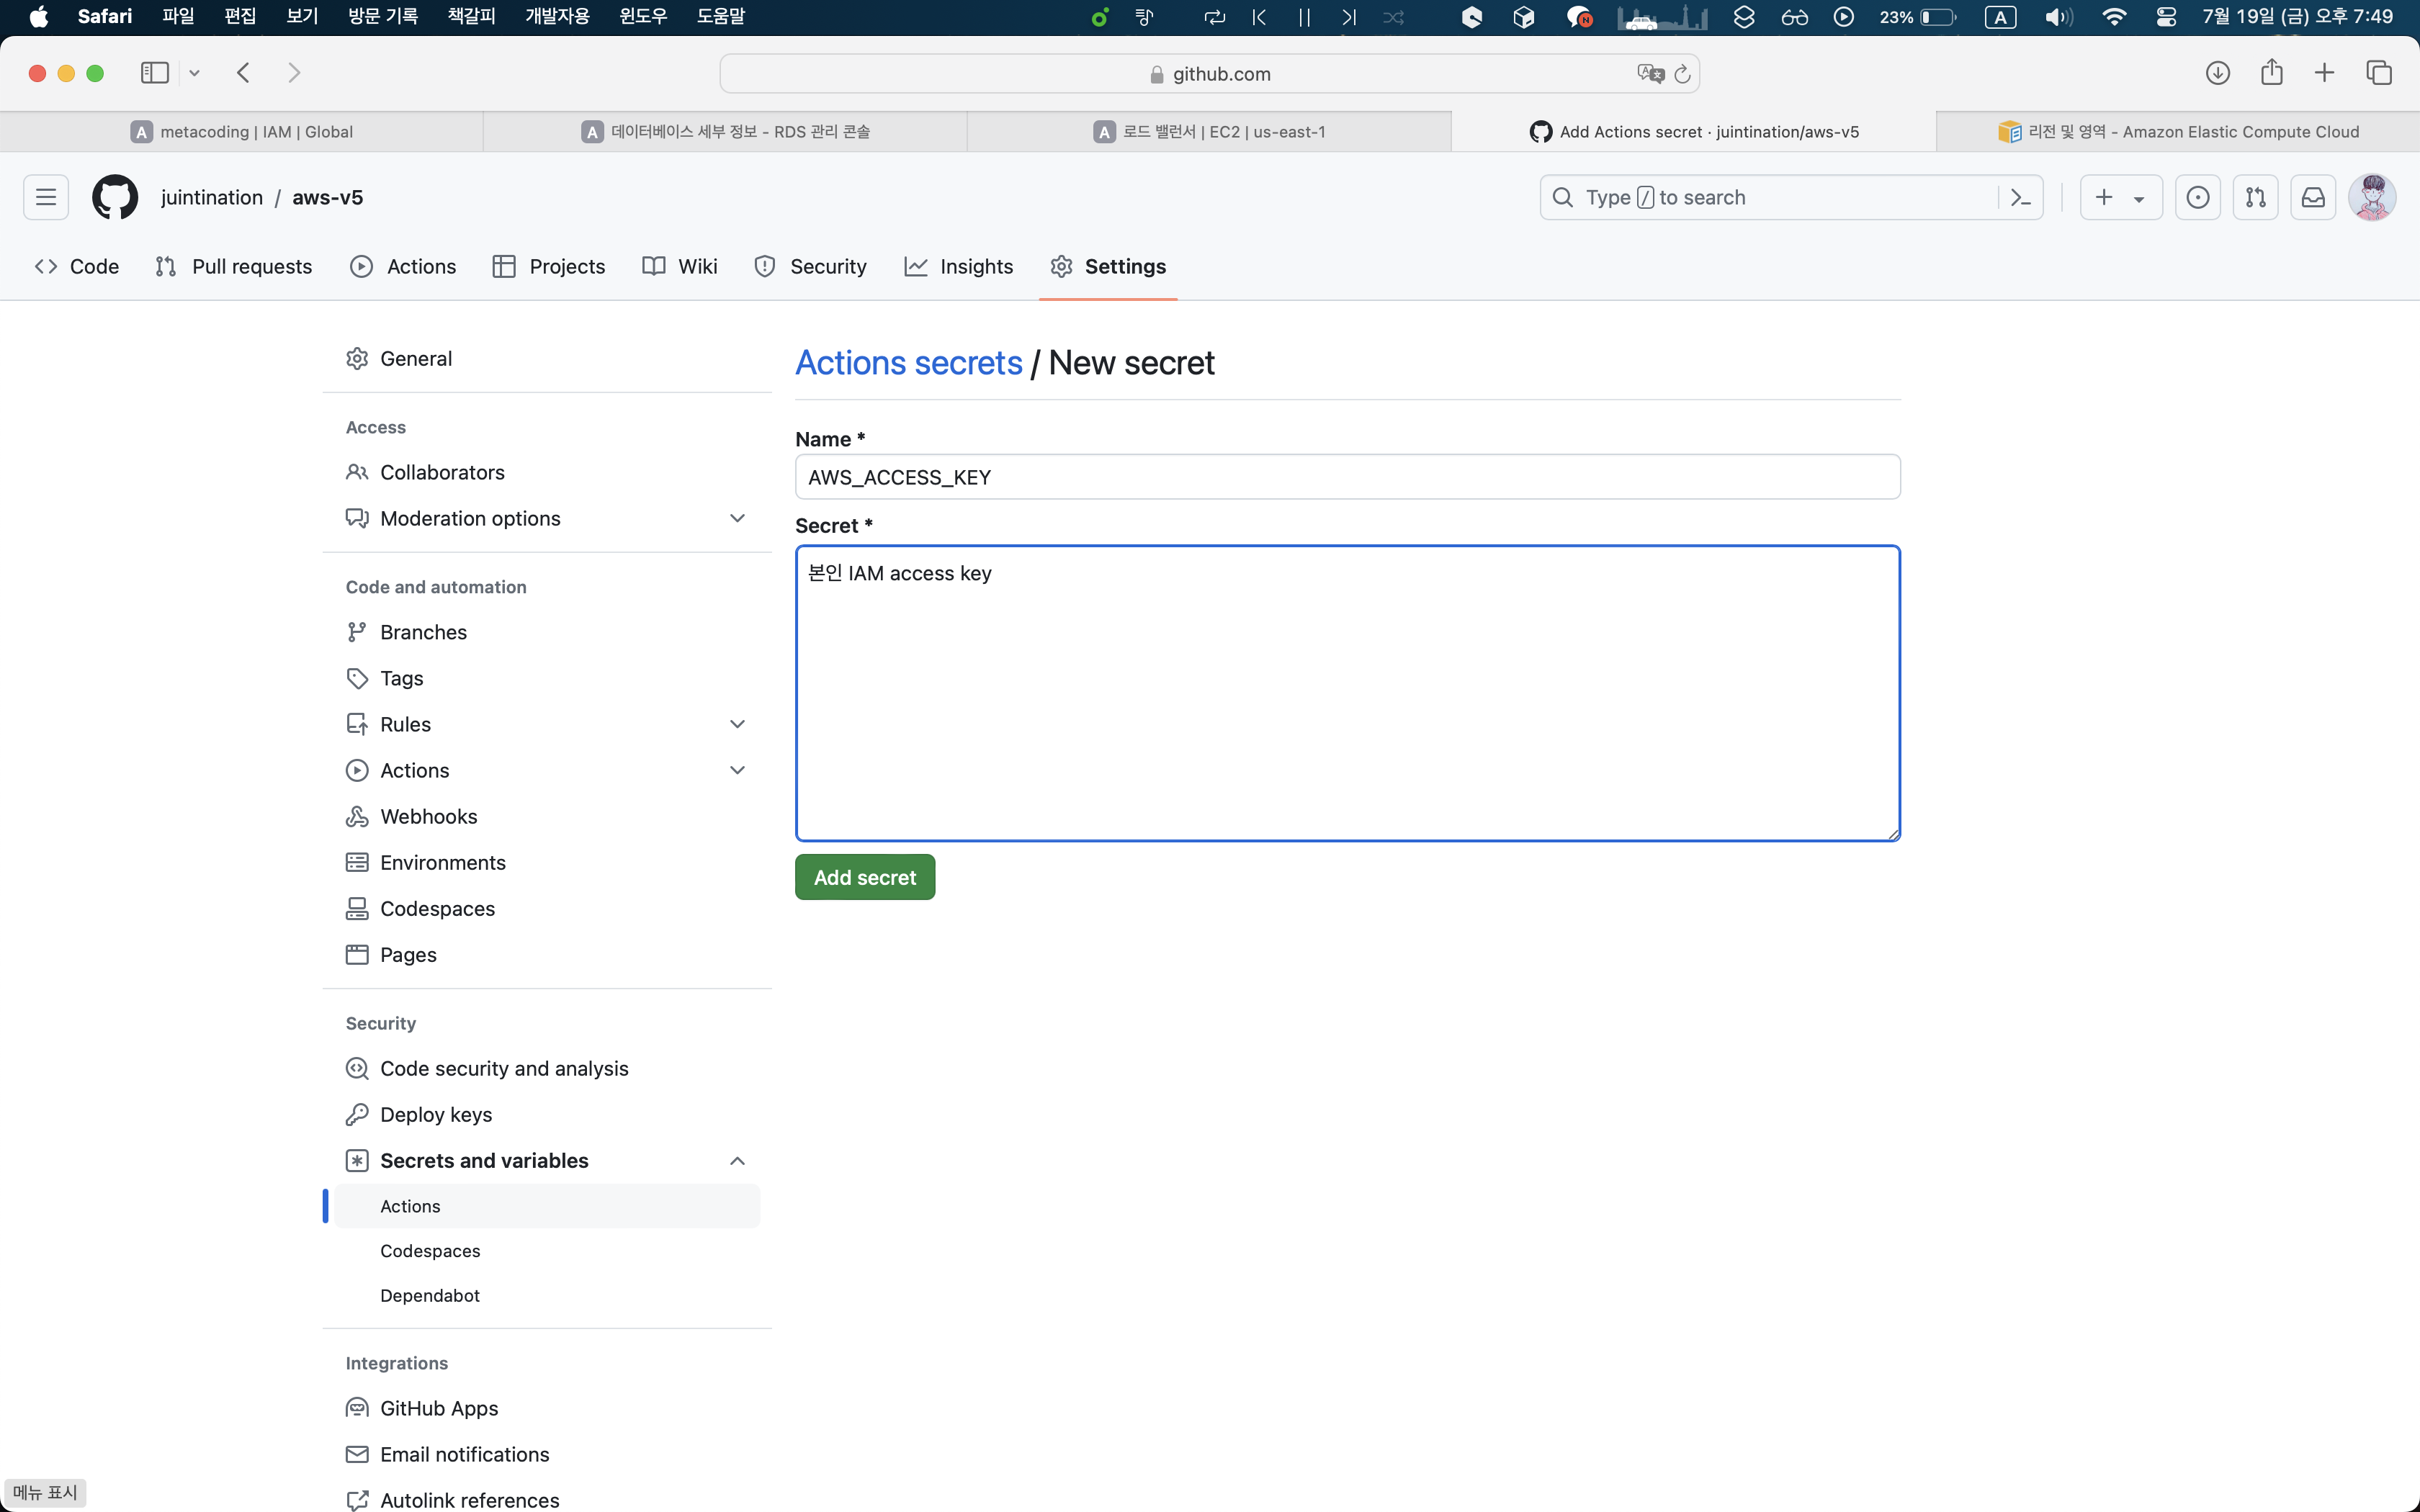Viewport: 2420px width, 1512px height.
Task: Toggle Safari sidebar button
Action: [155, 73]
